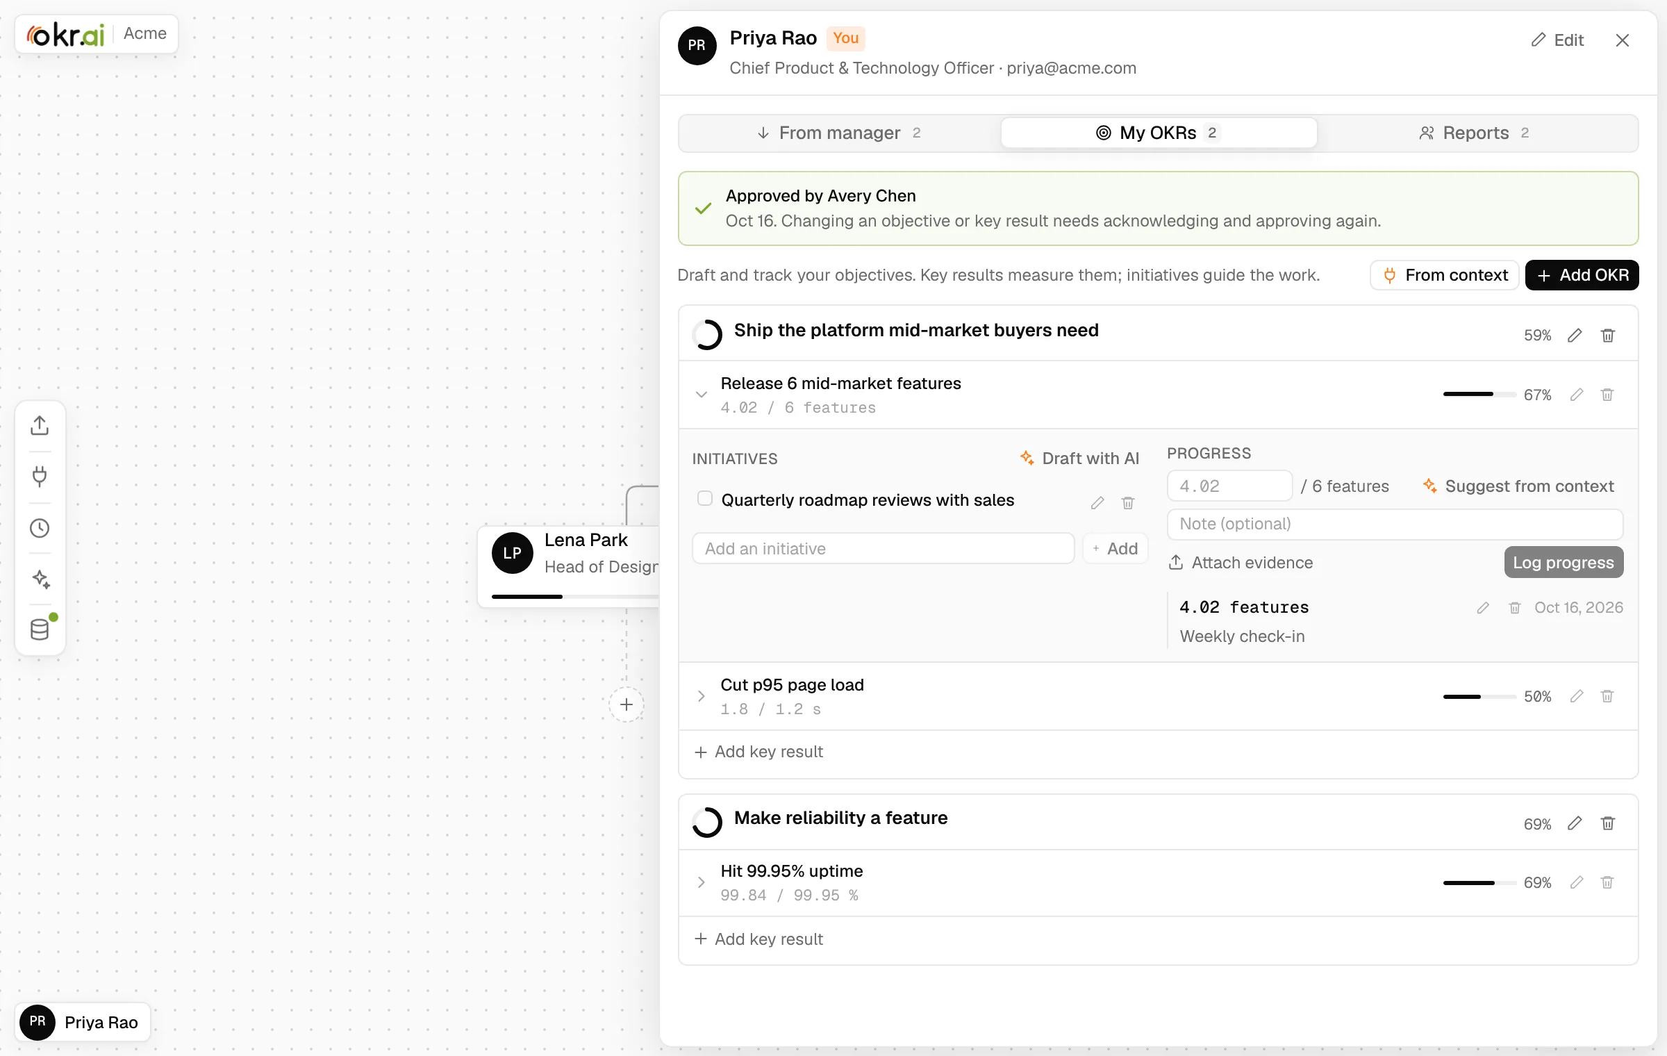1667x1056 pixels.
Task: Click the 'Add OKR' button
Action: [1582, 275]
